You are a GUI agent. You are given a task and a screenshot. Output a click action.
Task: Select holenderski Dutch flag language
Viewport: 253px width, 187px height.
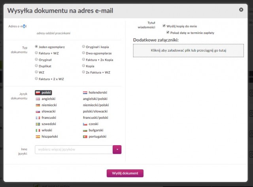point(95,92)
